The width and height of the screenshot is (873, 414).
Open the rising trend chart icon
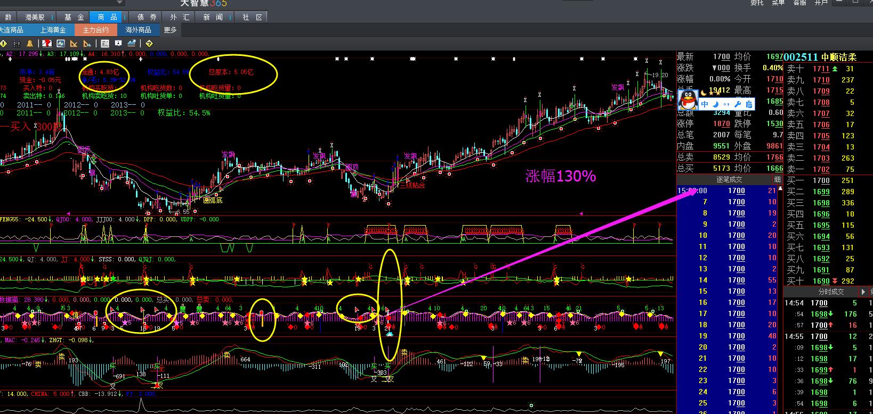(x=132, y=44)
